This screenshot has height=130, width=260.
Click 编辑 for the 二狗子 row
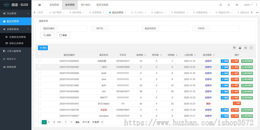pos(225,67)
